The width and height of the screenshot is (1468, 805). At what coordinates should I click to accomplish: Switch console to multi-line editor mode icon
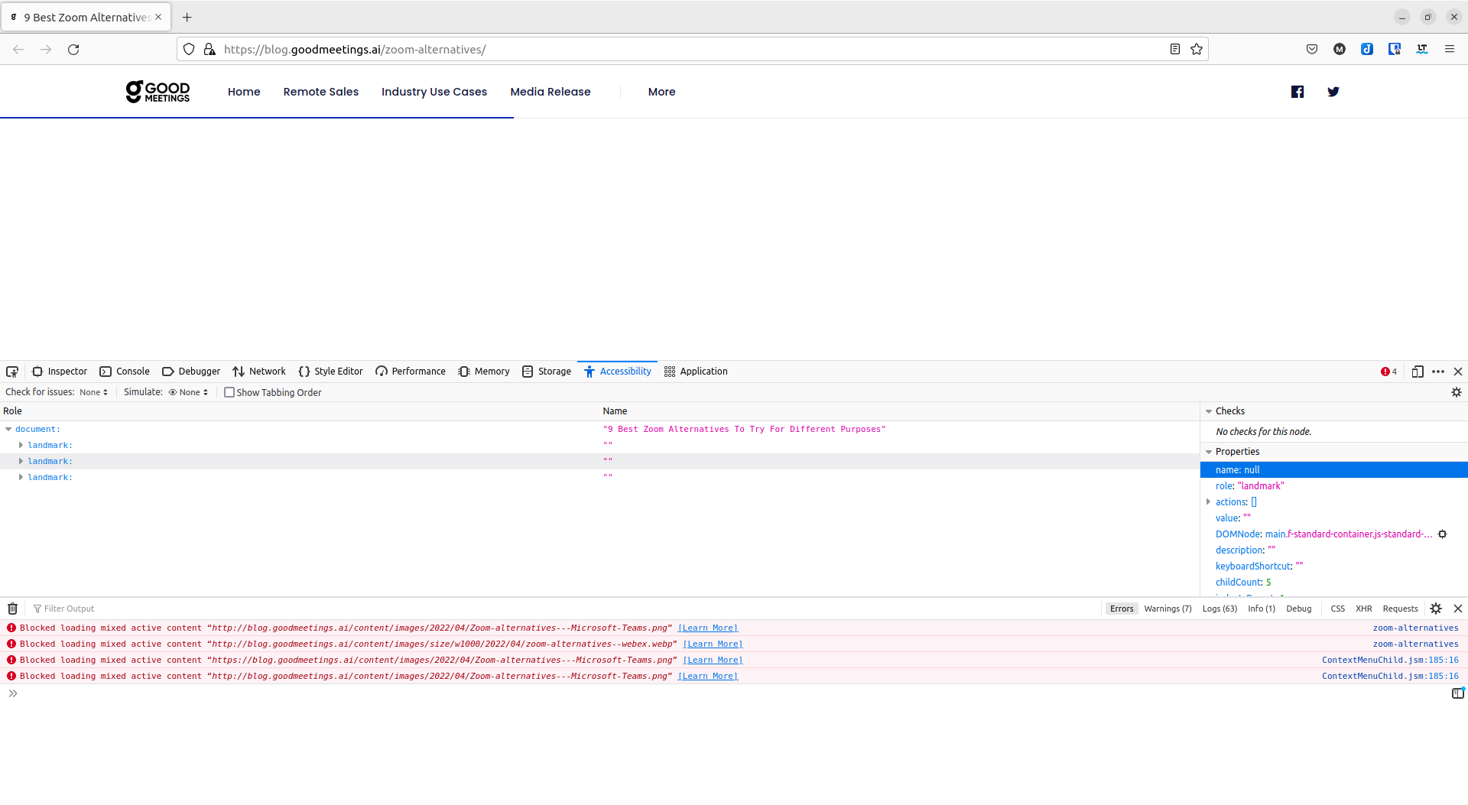coord(1458,693)
